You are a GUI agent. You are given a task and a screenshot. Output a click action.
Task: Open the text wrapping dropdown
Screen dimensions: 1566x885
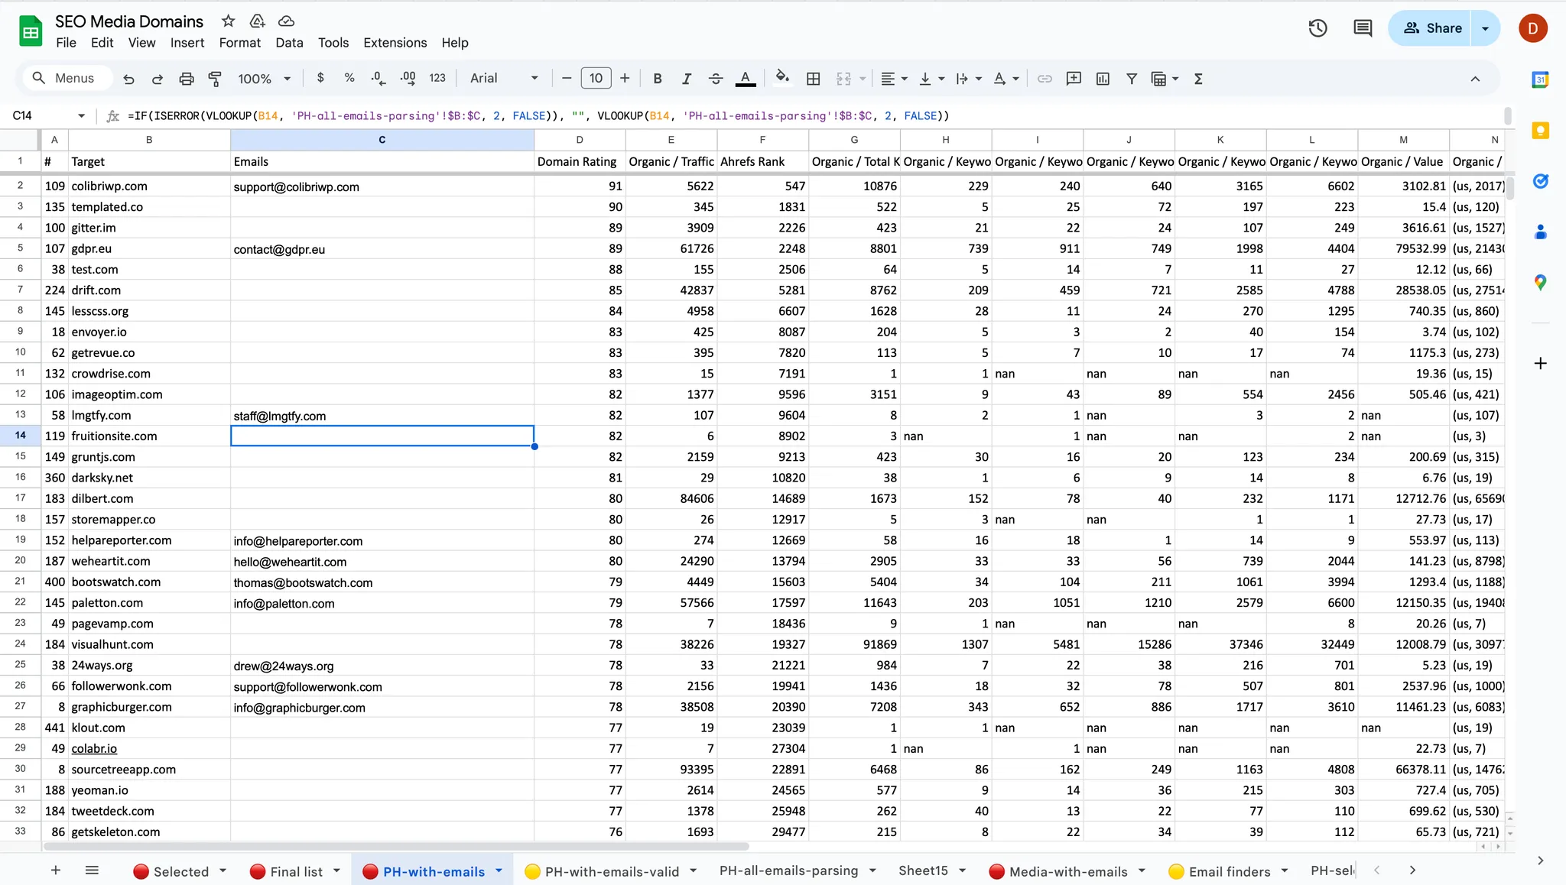(x=968, y=78)
